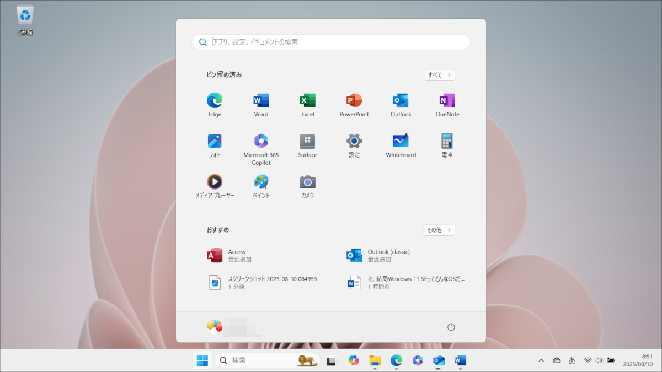Open the ペイント paint app

point(261,186)
